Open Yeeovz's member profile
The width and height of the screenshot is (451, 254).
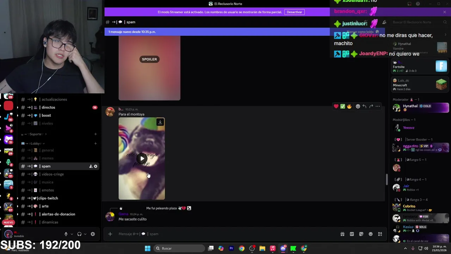420,128
